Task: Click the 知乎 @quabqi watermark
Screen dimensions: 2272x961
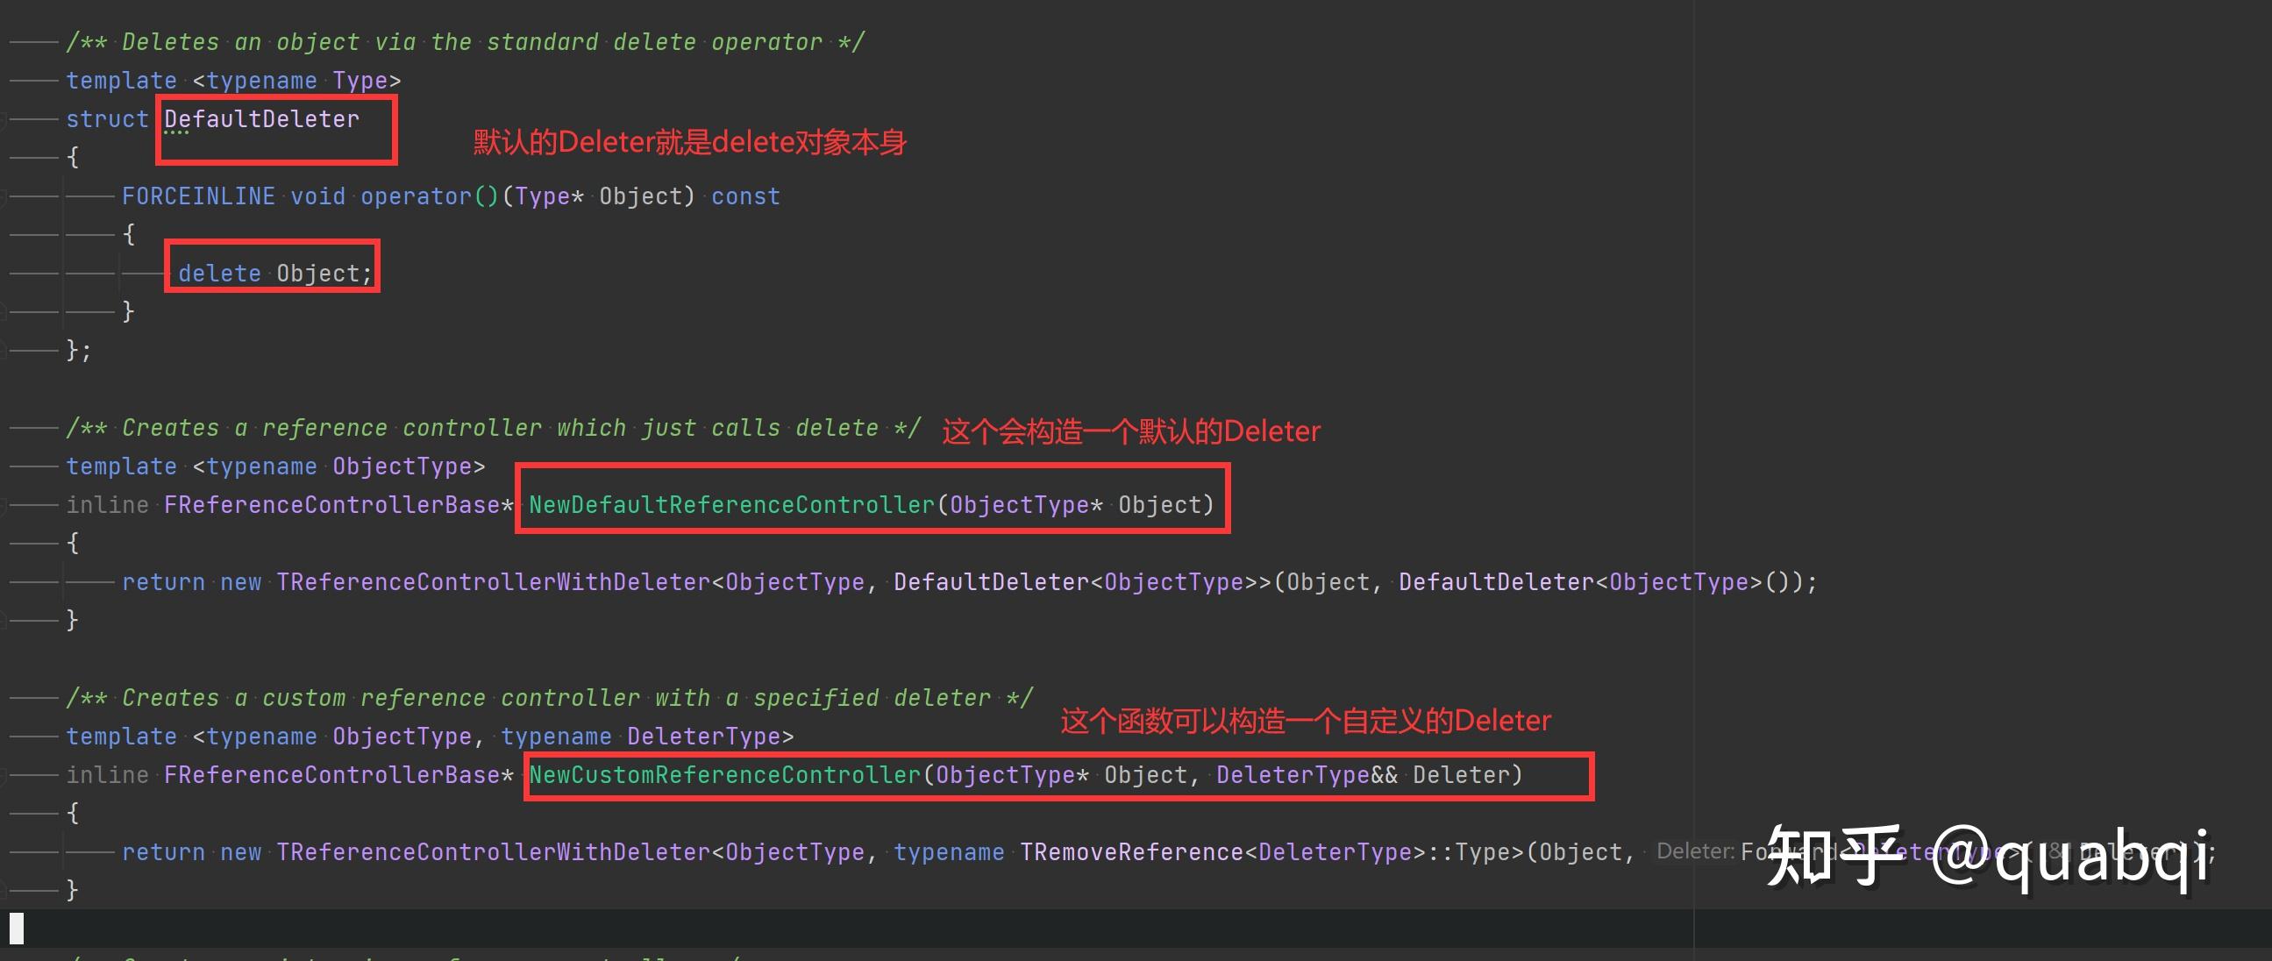Action: point(1988,856)
